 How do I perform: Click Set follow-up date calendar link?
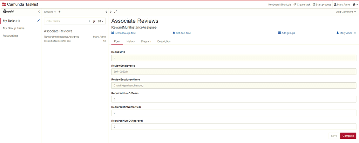click(123, 33)
